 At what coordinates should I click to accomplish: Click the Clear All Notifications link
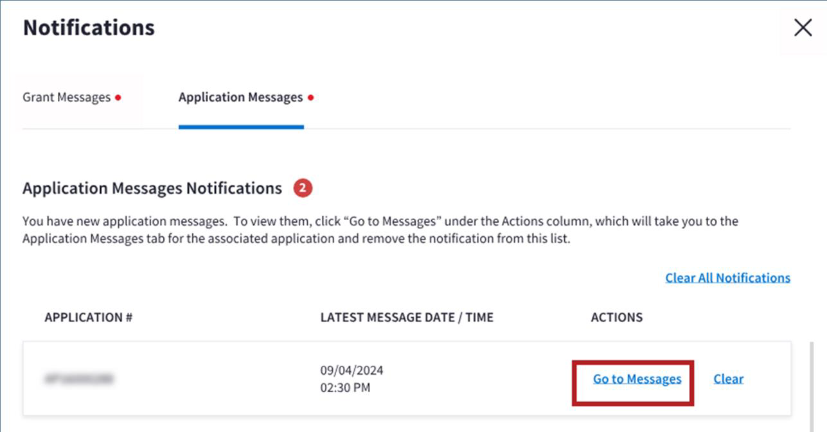(x=727, y=278)
